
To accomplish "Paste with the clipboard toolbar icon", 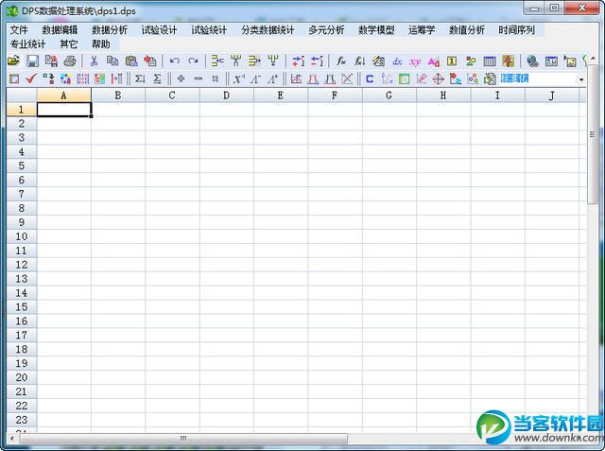I will coord(131,61).
